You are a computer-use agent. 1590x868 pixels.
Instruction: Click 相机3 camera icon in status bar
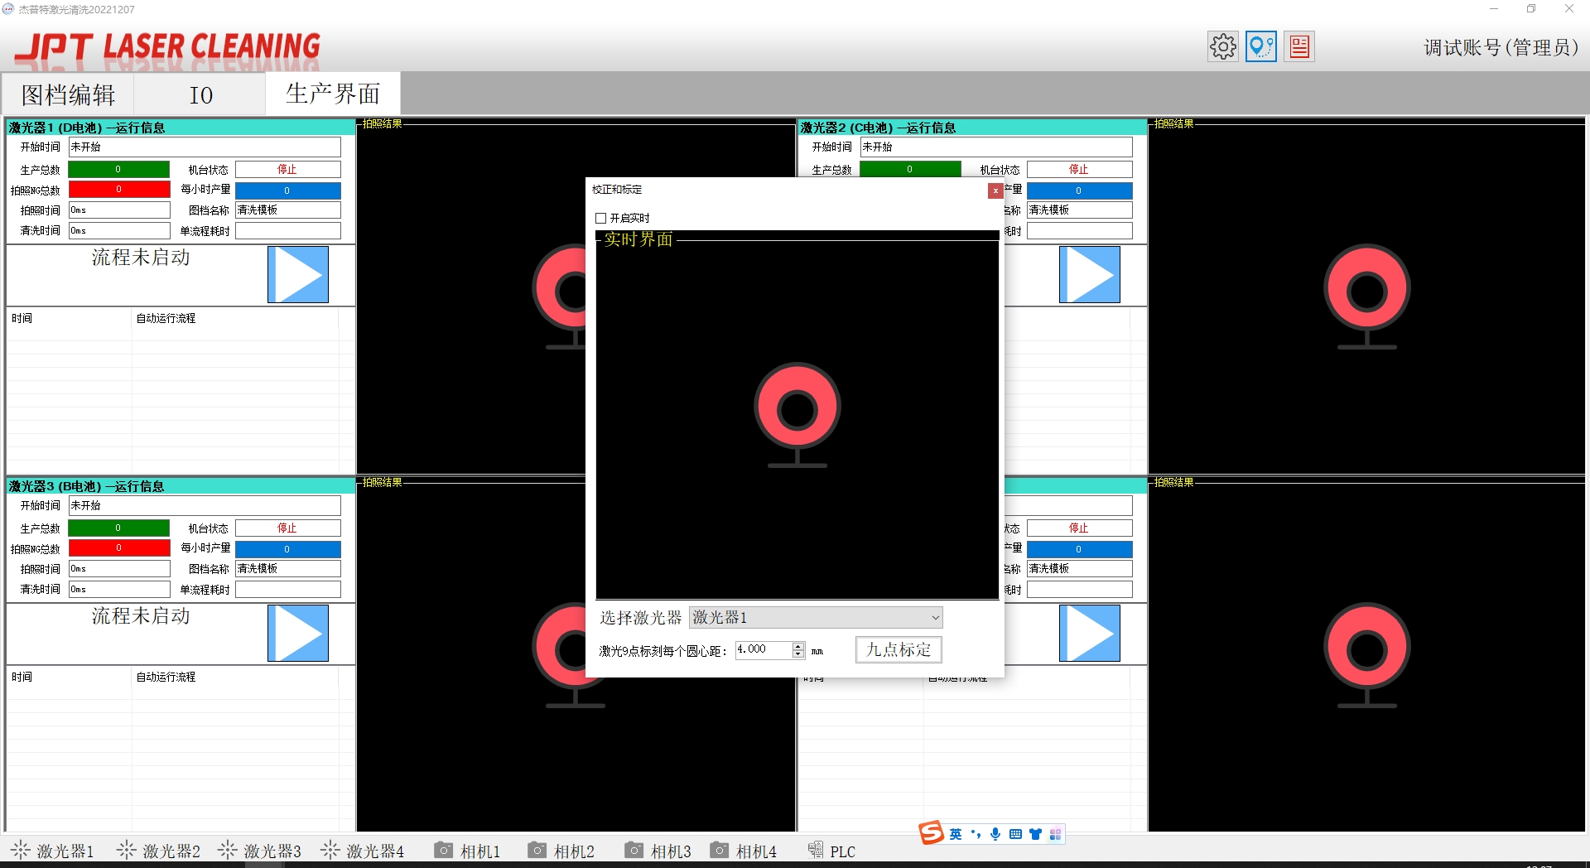(x=634, y=850)
